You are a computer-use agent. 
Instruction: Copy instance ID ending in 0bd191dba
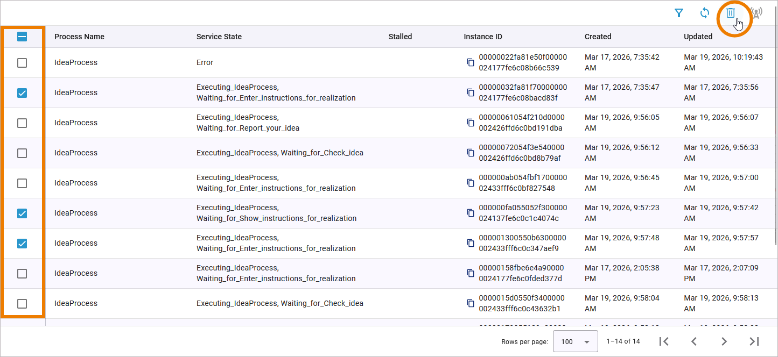coord(471,123)
